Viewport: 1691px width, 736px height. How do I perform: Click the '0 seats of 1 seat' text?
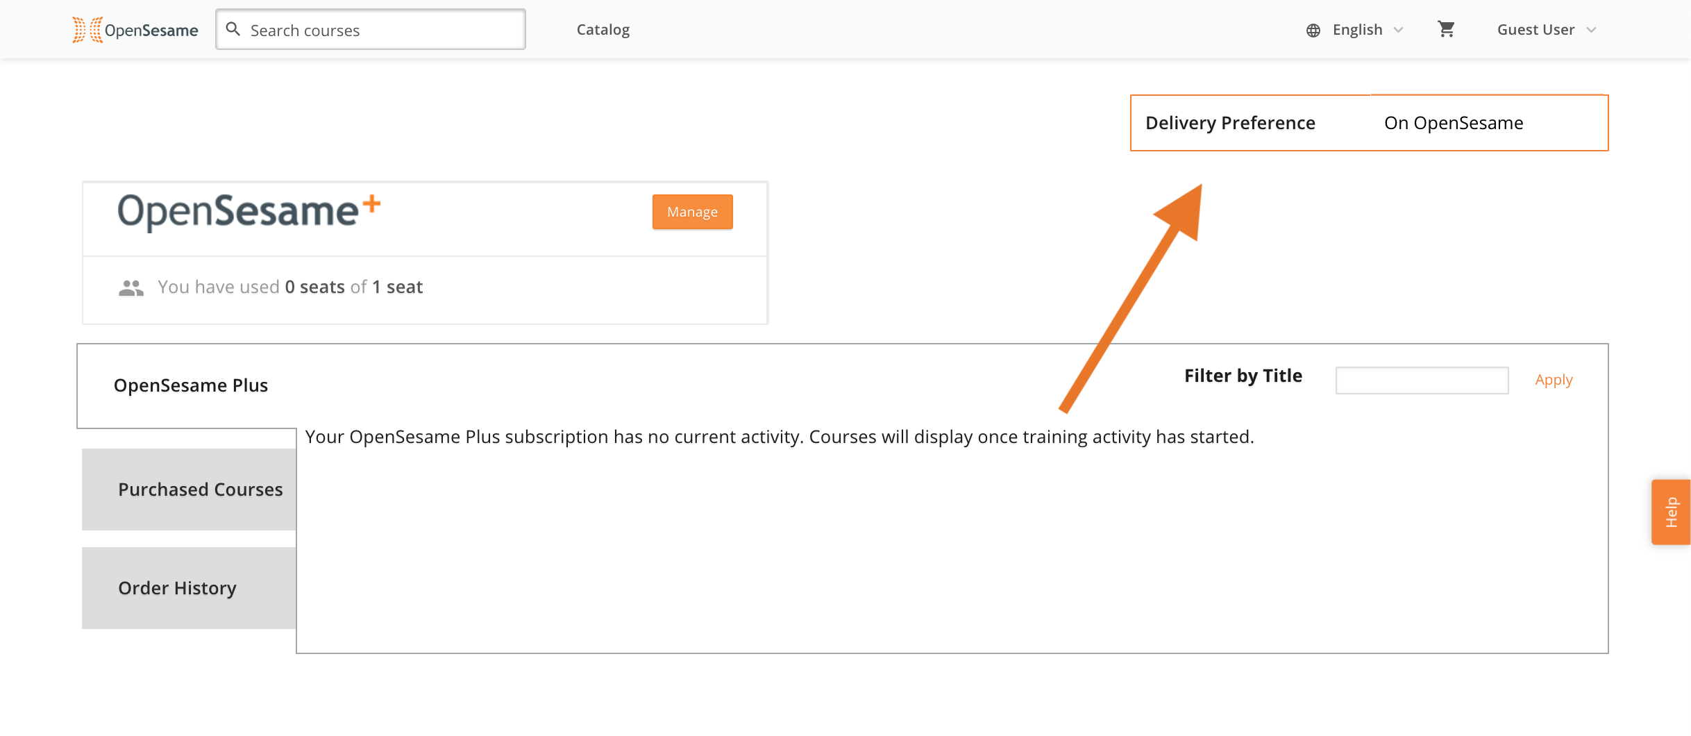(354, 287)
